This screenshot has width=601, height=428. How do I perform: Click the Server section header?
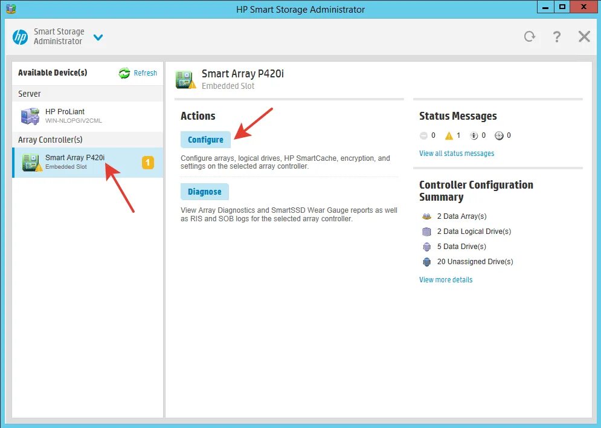(88, 94)
